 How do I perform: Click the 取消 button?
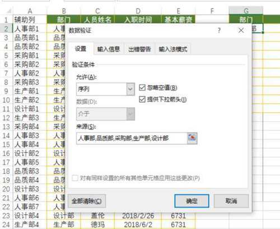click(231, 201)
